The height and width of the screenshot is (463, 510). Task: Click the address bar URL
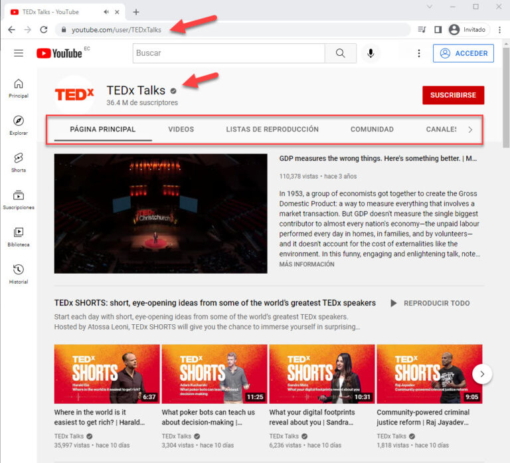click(x=116, y=30)
